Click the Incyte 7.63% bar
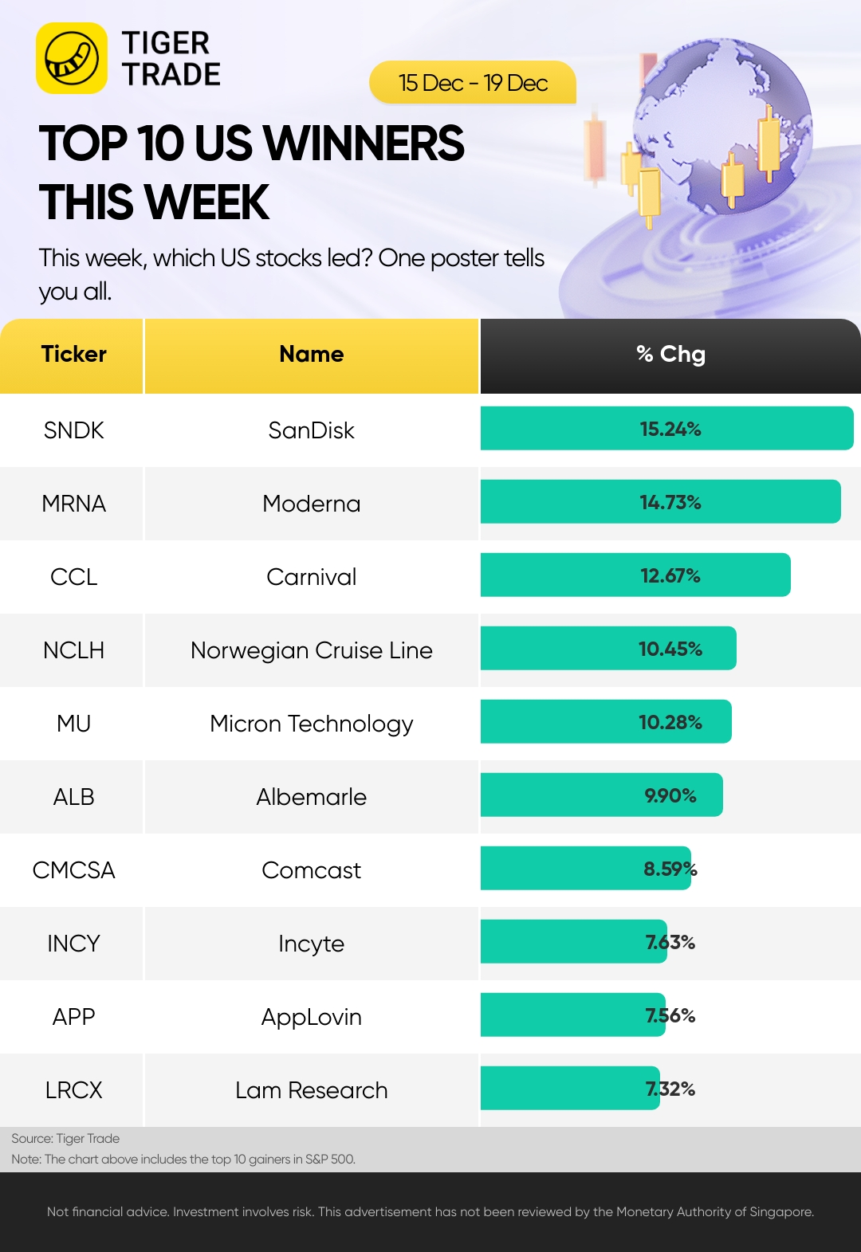 click(574, 942)
